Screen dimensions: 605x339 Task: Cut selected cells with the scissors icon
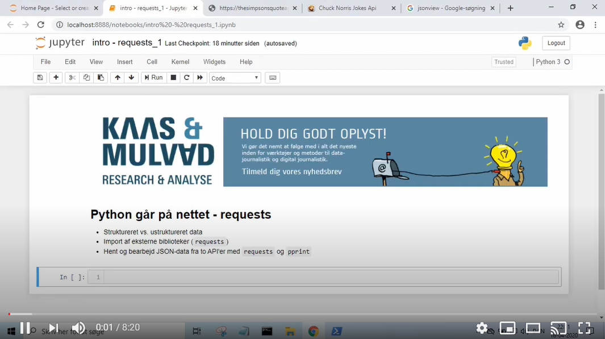pyautogui.click(x=72, y=78)
